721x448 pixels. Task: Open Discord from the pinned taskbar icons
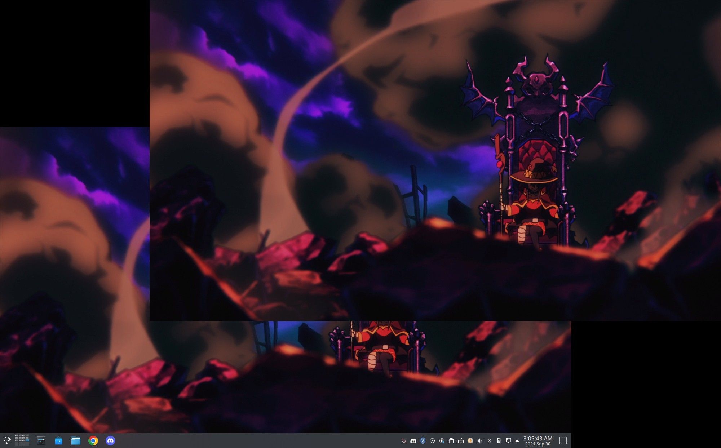point(110,440)
